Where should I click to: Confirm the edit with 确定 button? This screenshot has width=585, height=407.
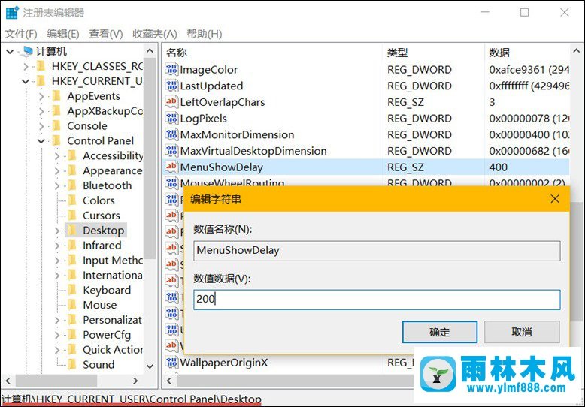point(439,332)
